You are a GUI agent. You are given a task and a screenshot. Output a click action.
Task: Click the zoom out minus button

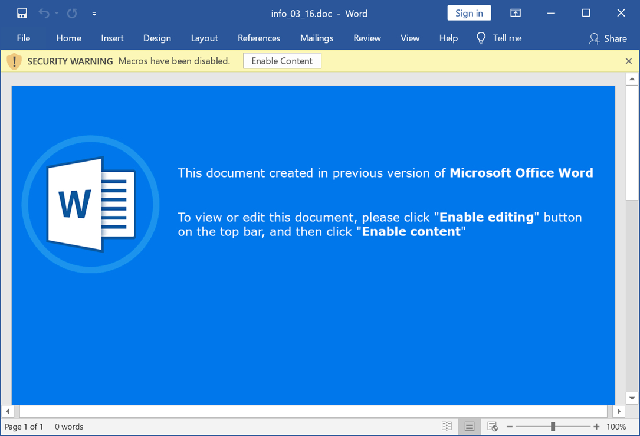[x=510, y=427]
